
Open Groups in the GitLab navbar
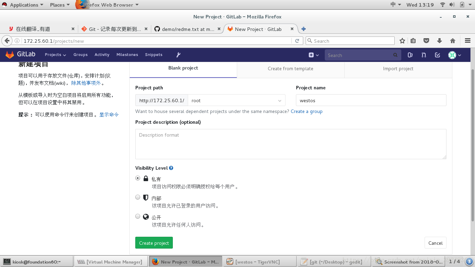pos(80,55)
